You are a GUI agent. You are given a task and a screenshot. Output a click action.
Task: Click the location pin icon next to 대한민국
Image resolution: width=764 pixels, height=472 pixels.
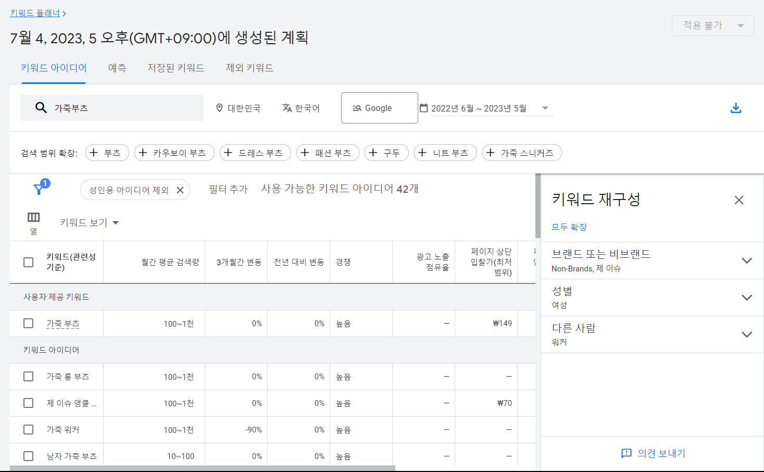click(218, 108)
